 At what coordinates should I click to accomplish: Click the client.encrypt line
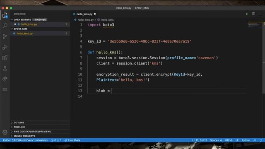point(149,74)
